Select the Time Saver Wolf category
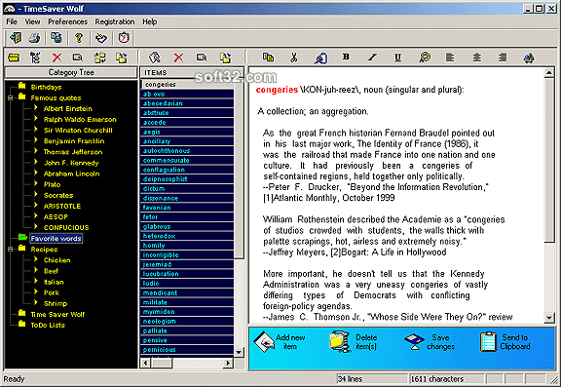Image resolution: width=561 pixels, height=387 pixels. click(57, 314)
